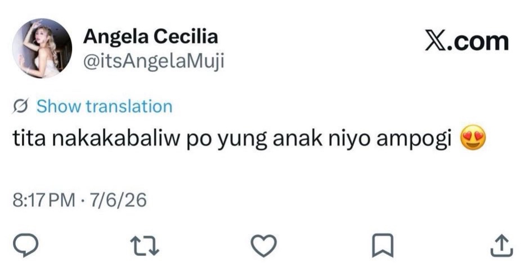This screenshot has height=279, width=531.
Task: Click the word "anak" in the tweet
Action: (298, 138)
